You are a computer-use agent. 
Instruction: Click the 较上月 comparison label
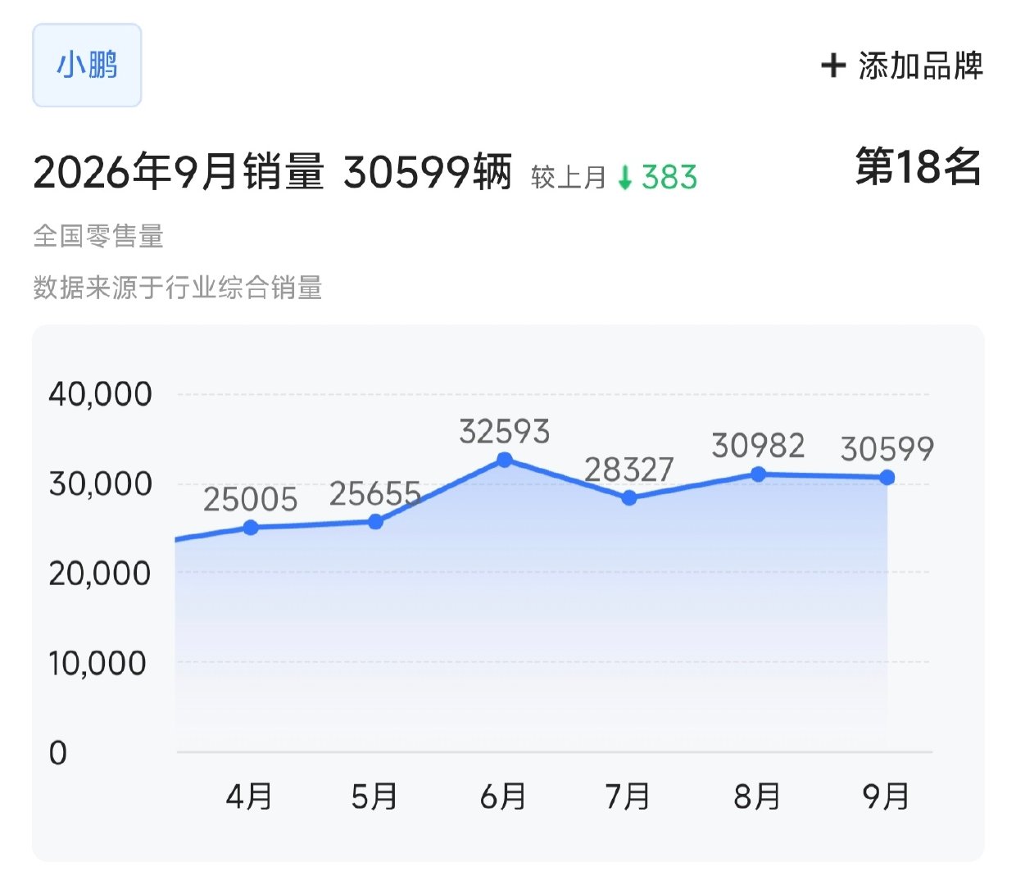pyautogui.click(x=569, y=177)
